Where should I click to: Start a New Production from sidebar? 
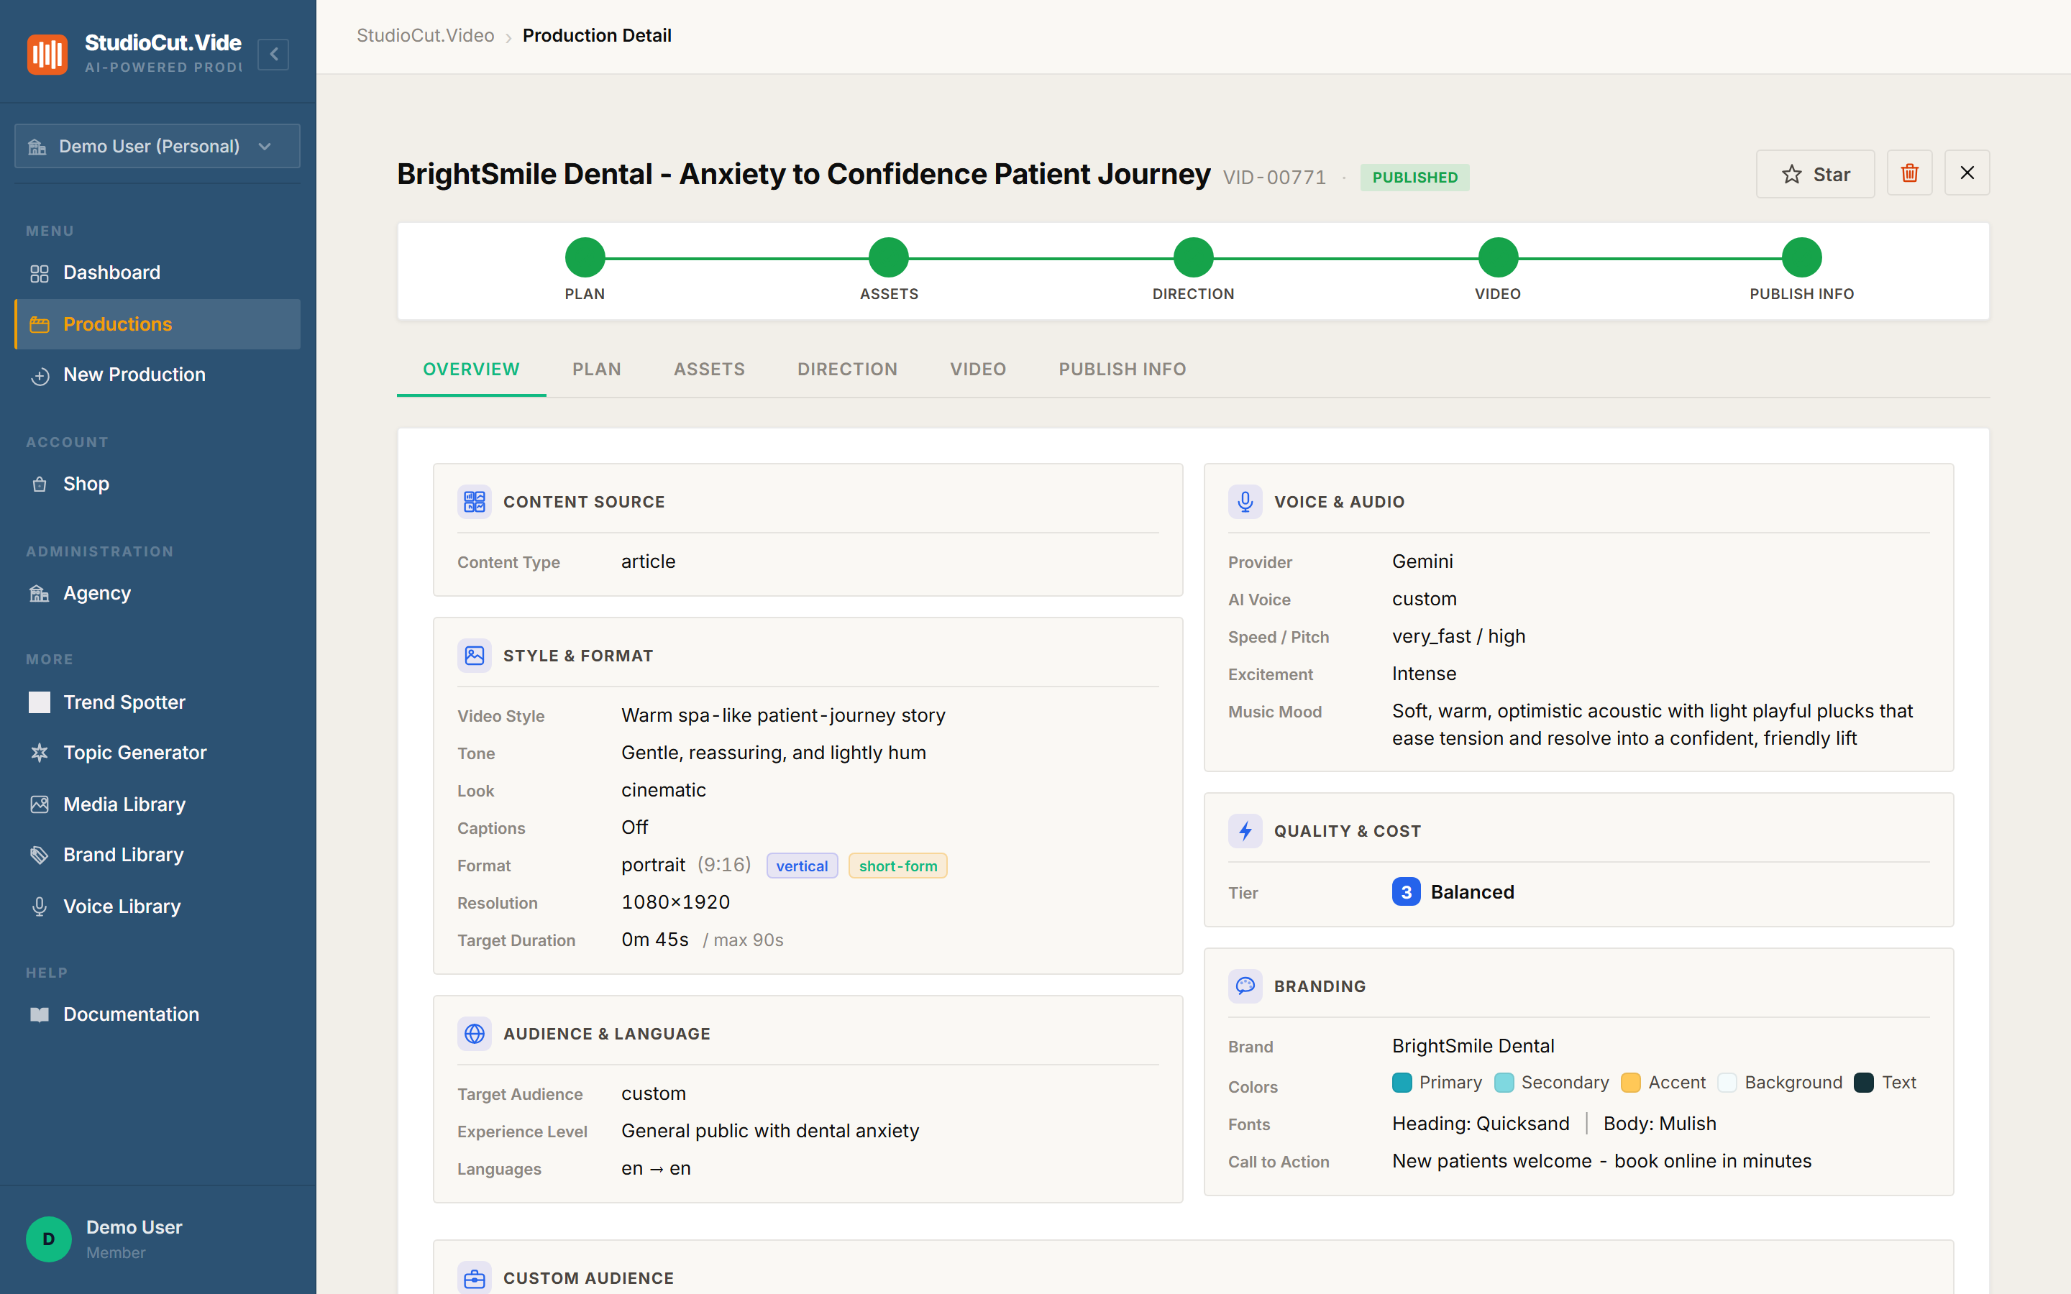pos(157,375)
